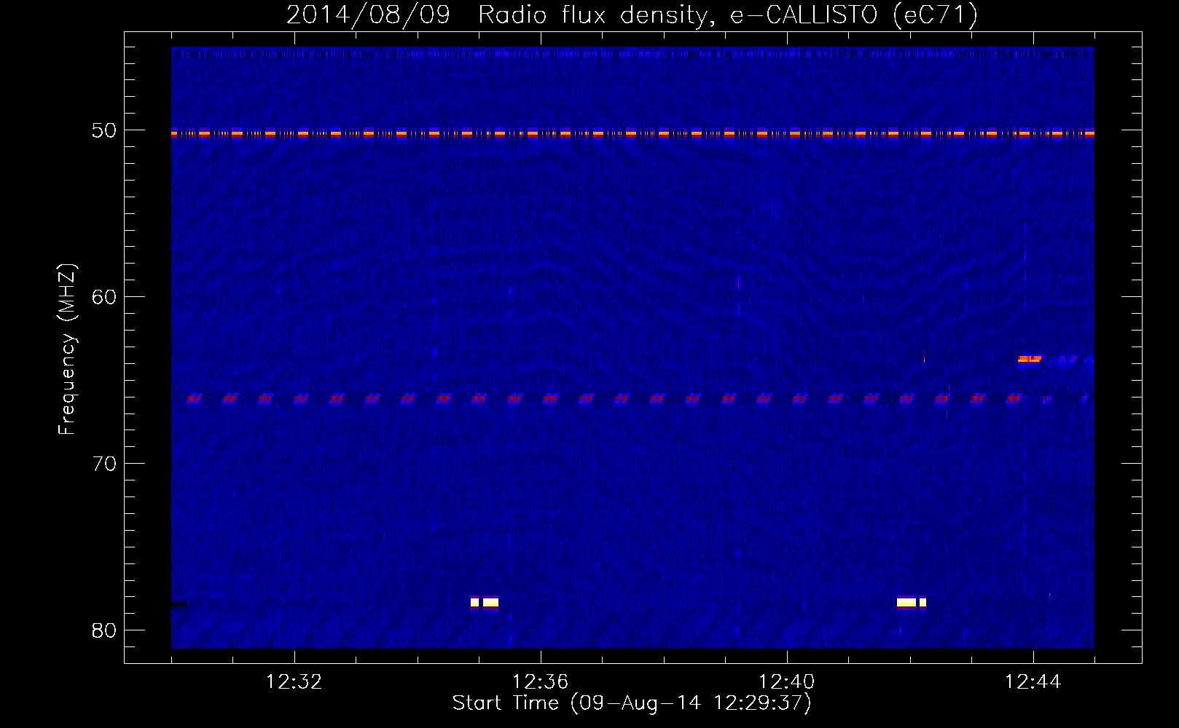1179x728 pixels.
Task: Click the 50 frequency tick label
Action: click(x=104, y=130)
